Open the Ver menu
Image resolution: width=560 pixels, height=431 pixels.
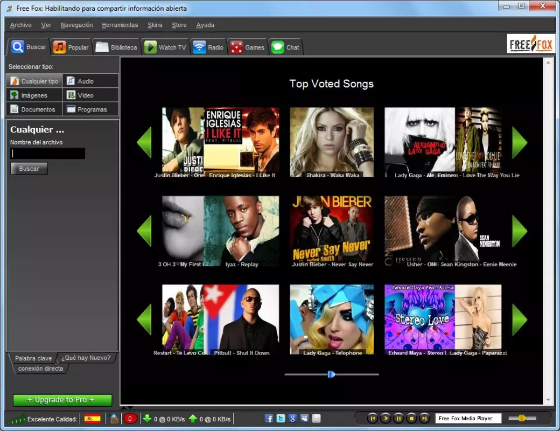point(46,25)
